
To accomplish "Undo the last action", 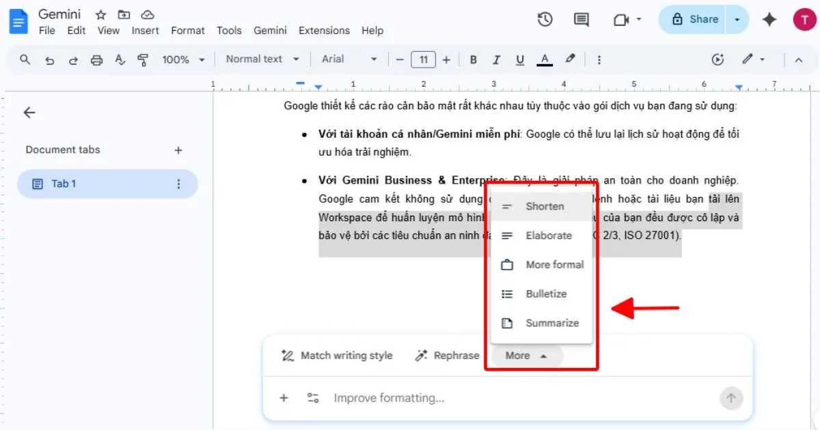I will [x=49, y=60].
